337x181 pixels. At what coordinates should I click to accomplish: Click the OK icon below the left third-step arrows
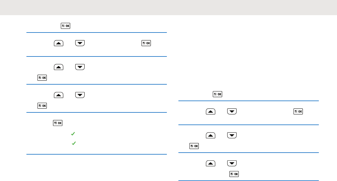[42, 78]
